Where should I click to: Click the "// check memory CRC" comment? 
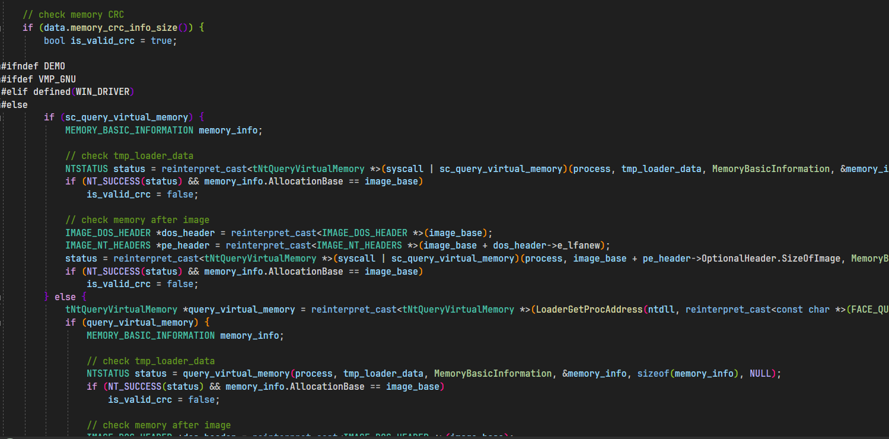click(x=73, y=14)
